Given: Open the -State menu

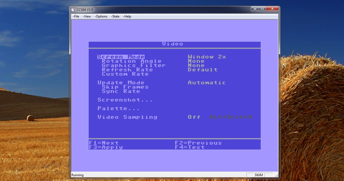Looking at the screenshot, I should 115,16.
